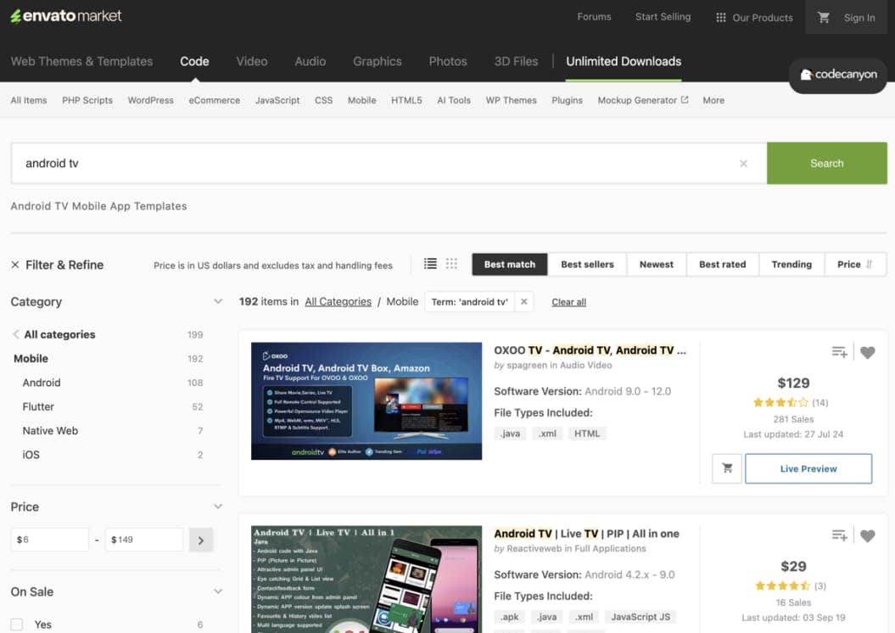895x633 pixels.
Task: Open the WP Themes subcategory
Action: (x=512, y=100)
